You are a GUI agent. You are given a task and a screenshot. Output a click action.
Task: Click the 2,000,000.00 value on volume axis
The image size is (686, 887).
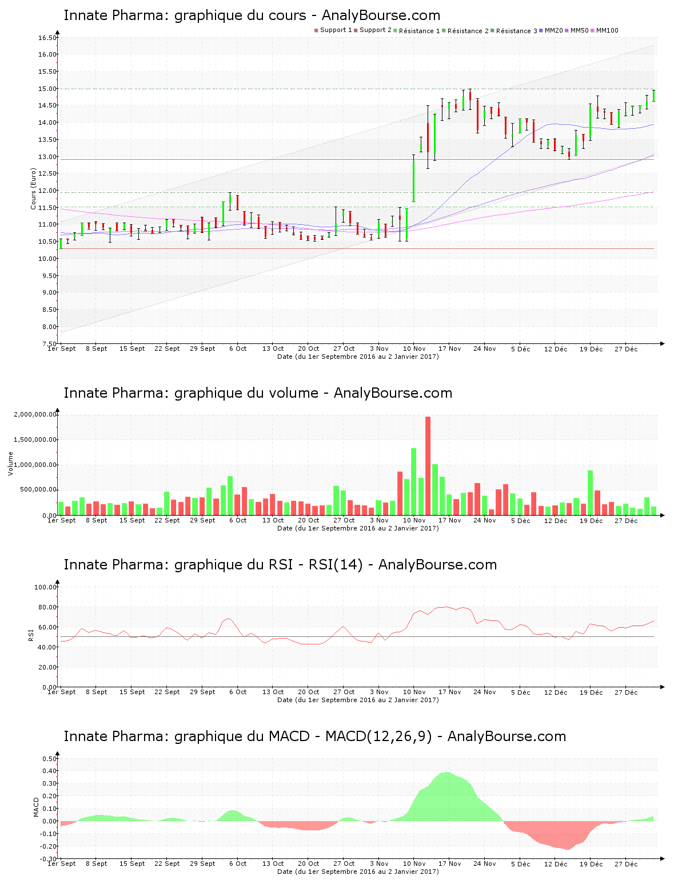(35, 414)
